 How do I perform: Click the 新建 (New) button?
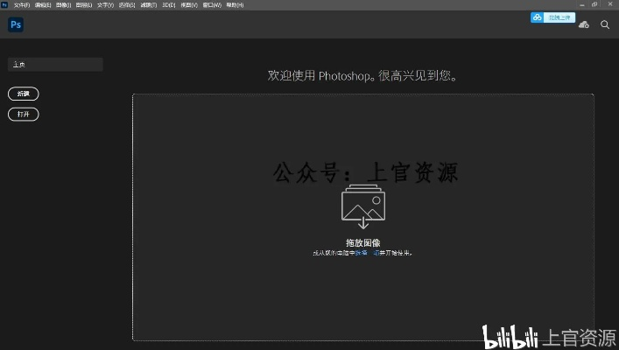[x=24, y=94]
